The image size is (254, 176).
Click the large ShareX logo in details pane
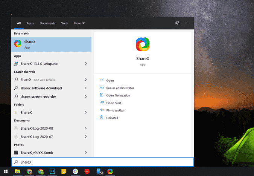pos(143,44)
